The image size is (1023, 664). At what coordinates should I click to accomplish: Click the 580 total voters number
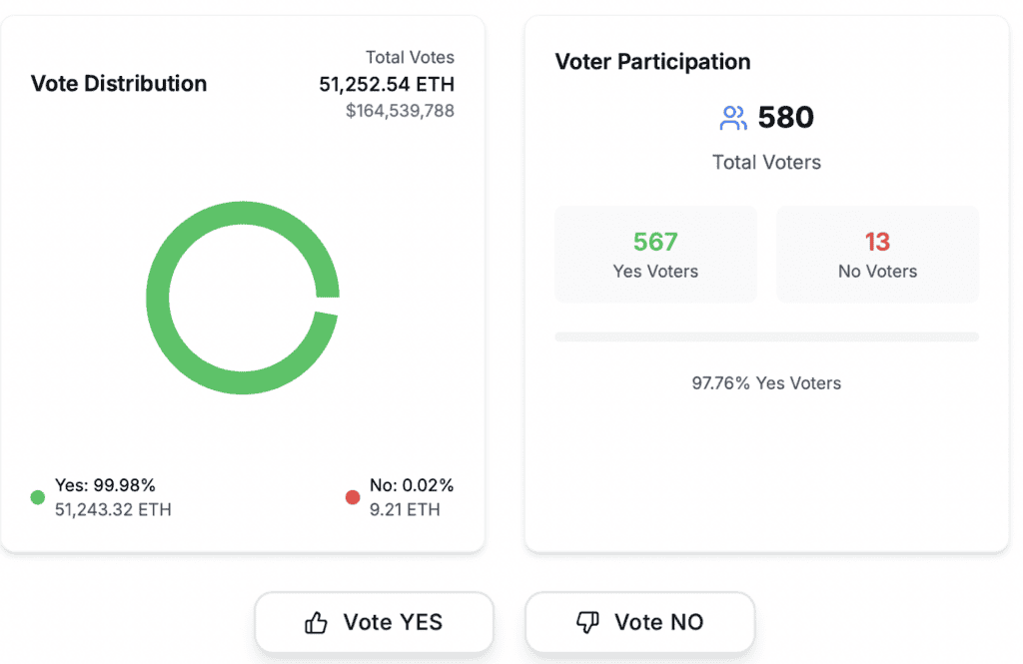786,118
